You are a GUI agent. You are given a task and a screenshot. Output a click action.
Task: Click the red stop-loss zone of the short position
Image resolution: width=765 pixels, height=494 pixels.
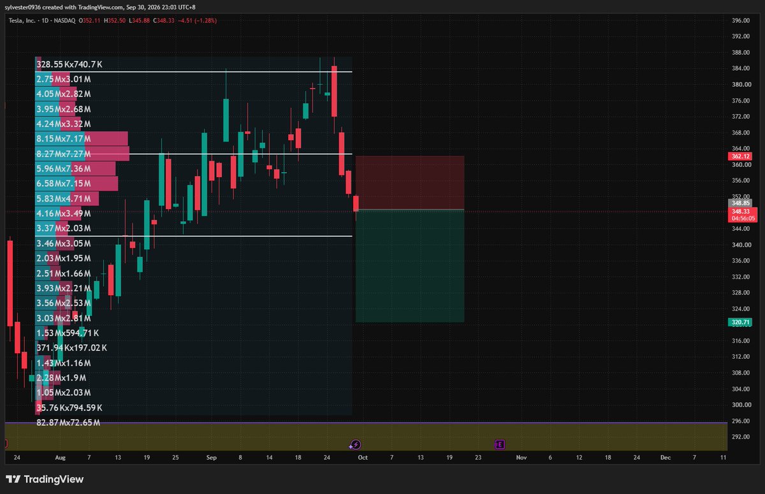(x=410, y=183)
